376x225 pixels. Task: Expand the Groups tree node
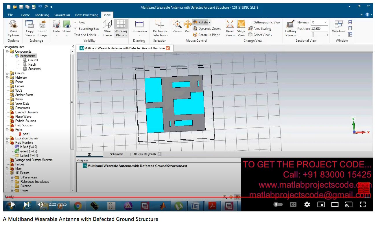pos(7,73)
